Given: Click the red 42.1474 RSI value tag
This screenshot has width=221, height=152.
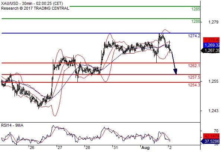Looking at the screenshot, I should point(211,136).
